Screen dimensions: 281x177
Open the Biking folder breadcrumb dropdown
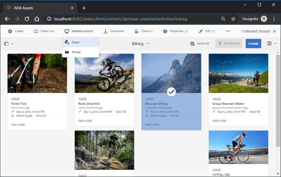point(140,44)
